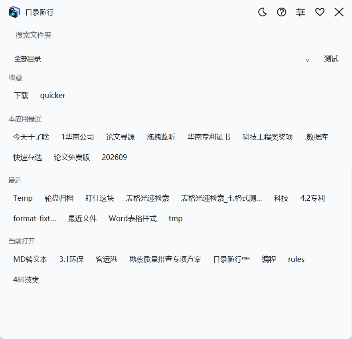Screen dimensions: 352x339
Task: Switch to the 3.1环保 folder
Action: point(71,259)
